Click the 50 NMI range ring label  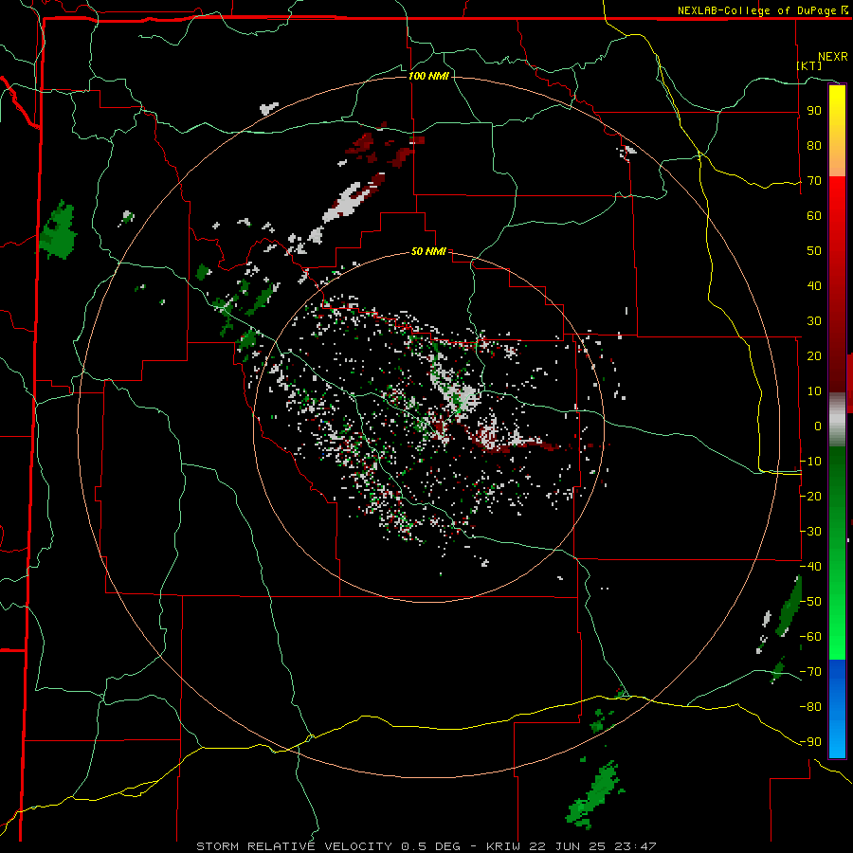pyautogui.click(x=428, y=251)
